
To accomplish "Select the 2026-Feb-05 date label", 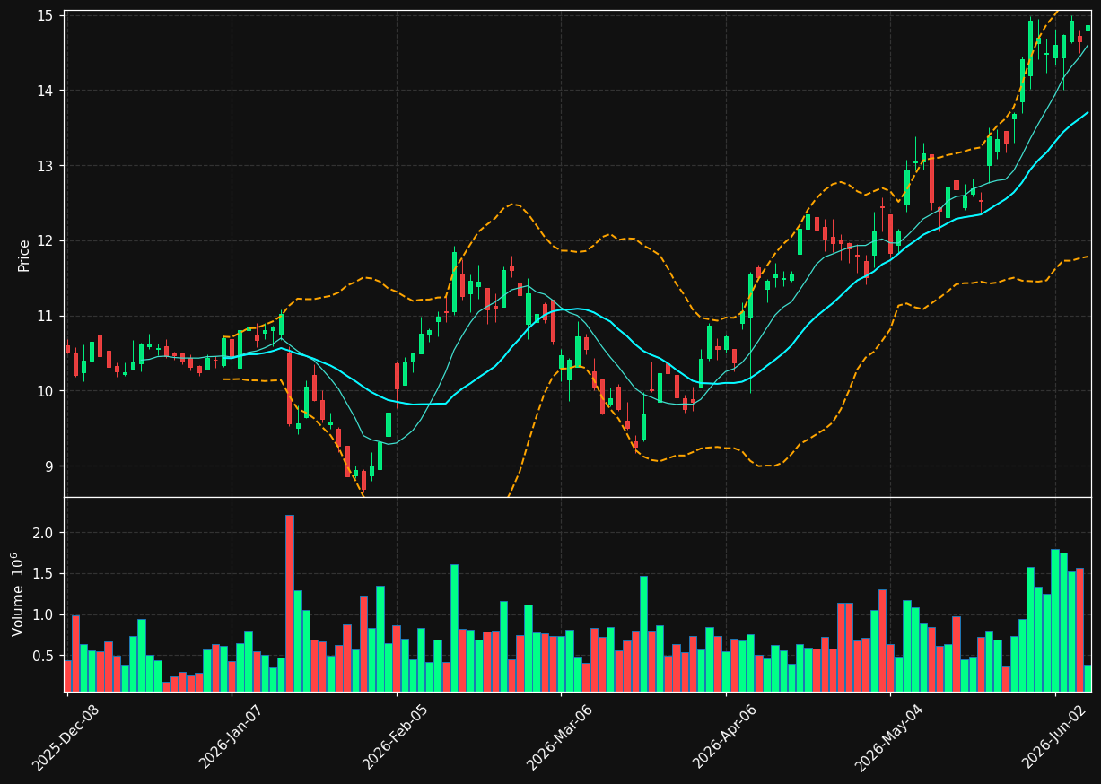I will (396, 737).
